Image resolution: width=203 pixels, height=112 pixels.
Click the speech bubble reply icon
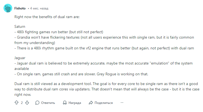(37, 103)
